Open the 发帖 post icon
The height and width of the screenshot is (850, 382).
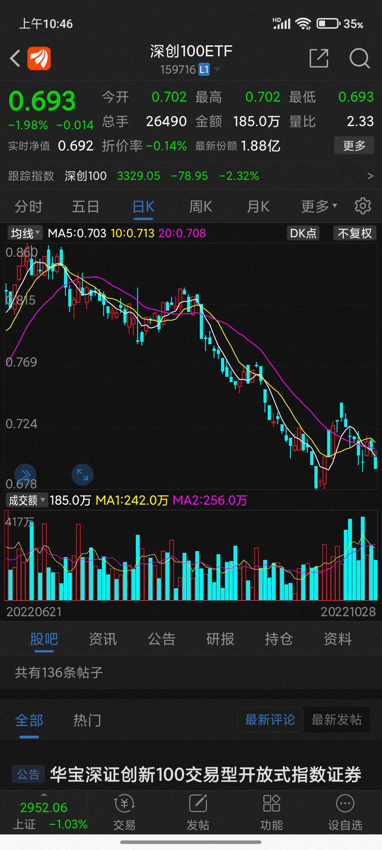tap(198, 813)
